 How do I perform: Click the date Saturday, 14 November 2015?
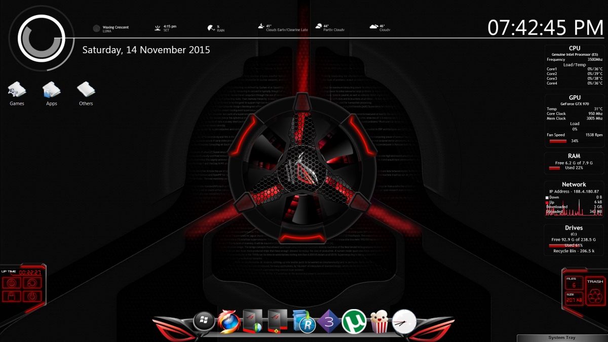[x=146, y=50]
